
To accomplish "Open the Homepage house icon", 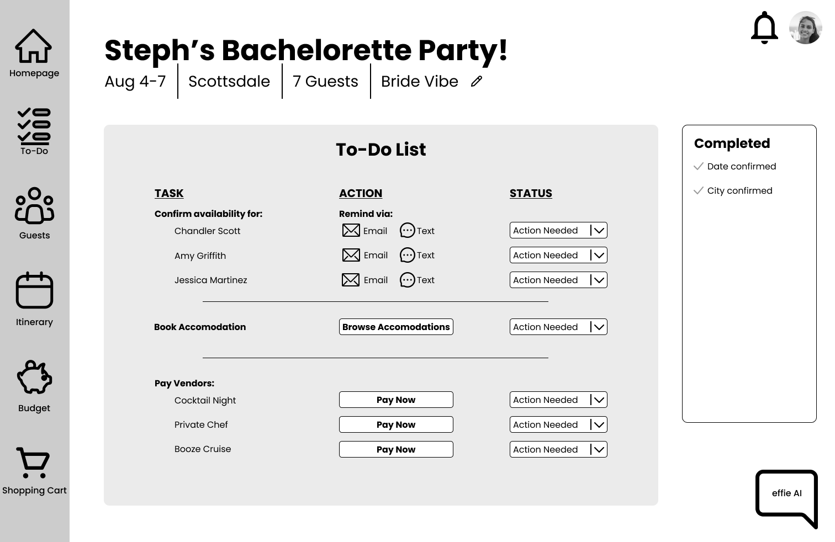I will (34, 46).
